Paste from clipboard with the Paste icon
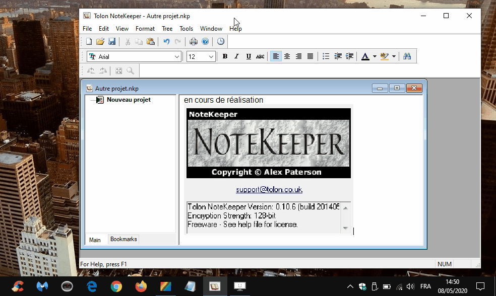 coord(151,41)
